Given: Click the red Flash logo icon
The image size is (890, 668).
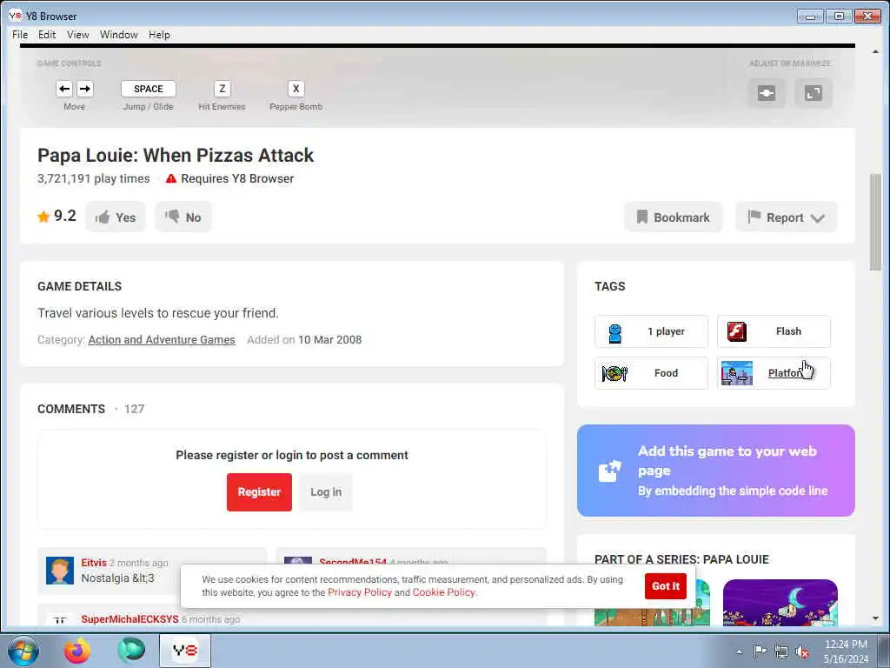Looking at the screenshot, I should 737,331.
